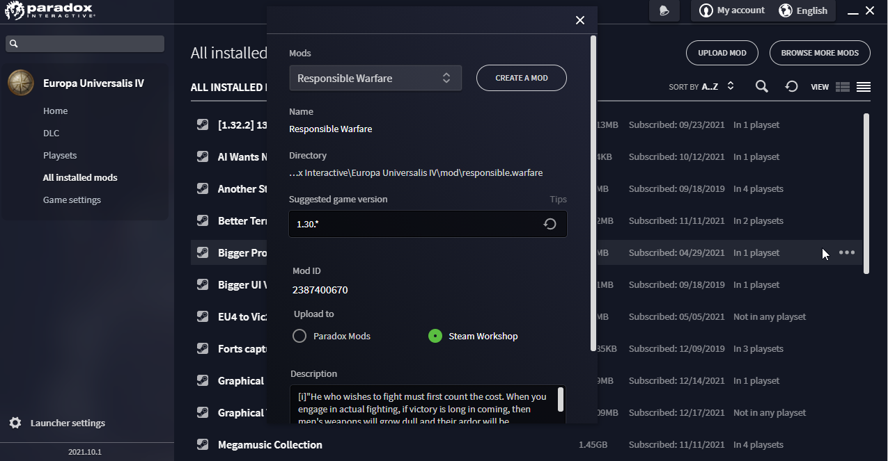Screen dimensions: 888x461
Task: Open Launcher settings
Action: (58, 423)
